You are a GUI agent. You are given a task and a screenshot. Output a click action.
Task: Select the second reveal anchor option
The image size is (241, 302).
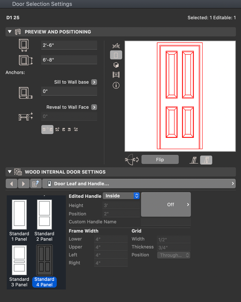pyautogui.click(x=57, y=129)
